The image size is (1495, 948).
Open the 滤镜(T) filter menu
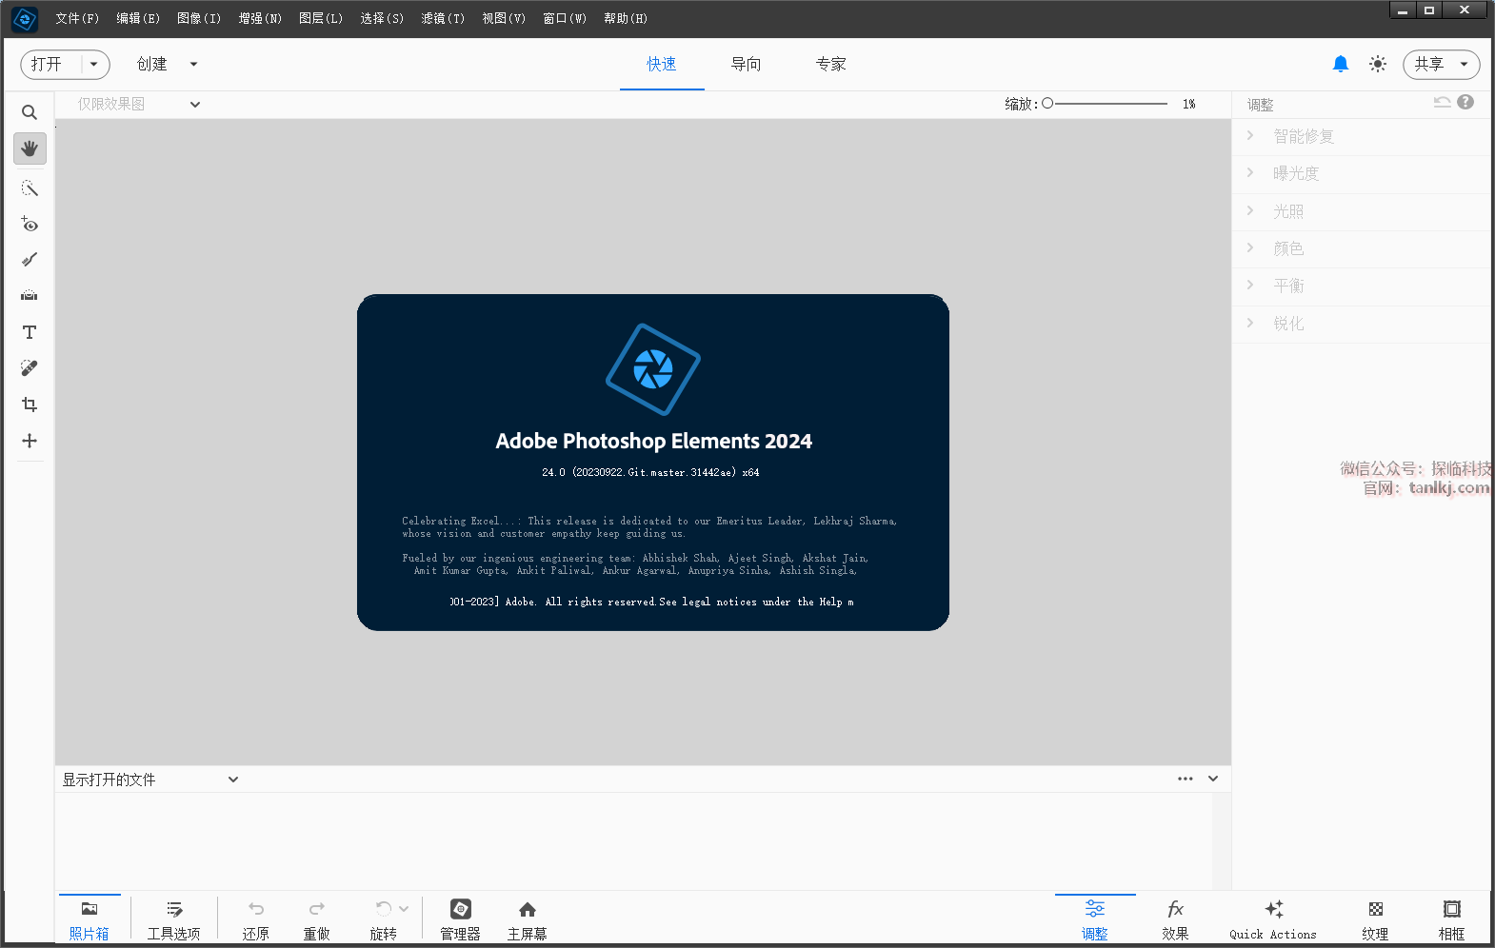point(443,18)
